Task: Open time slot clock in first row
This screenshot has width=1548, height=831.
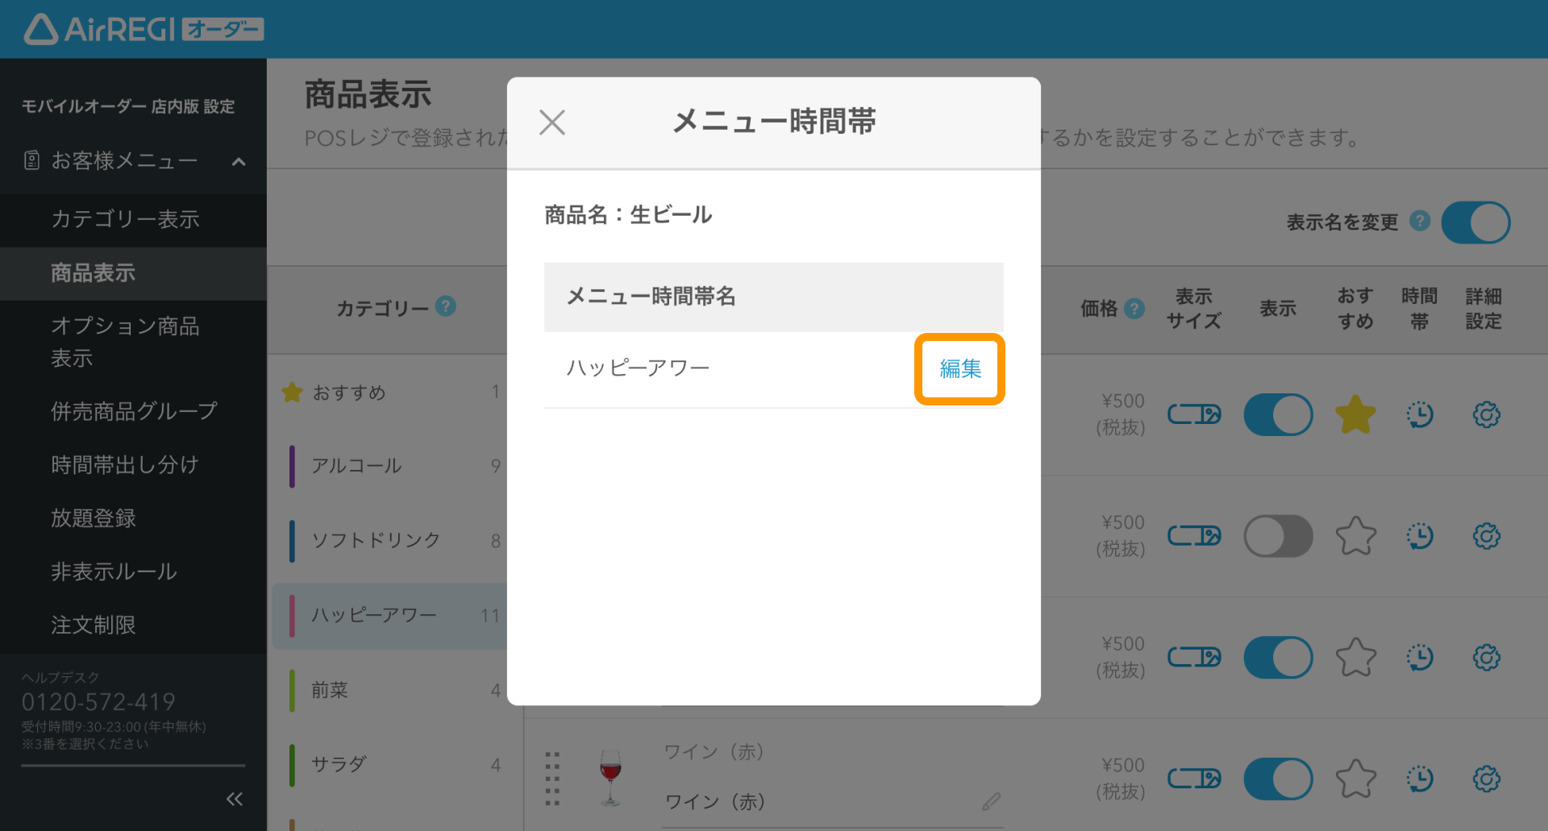Action: (1420, 415)
